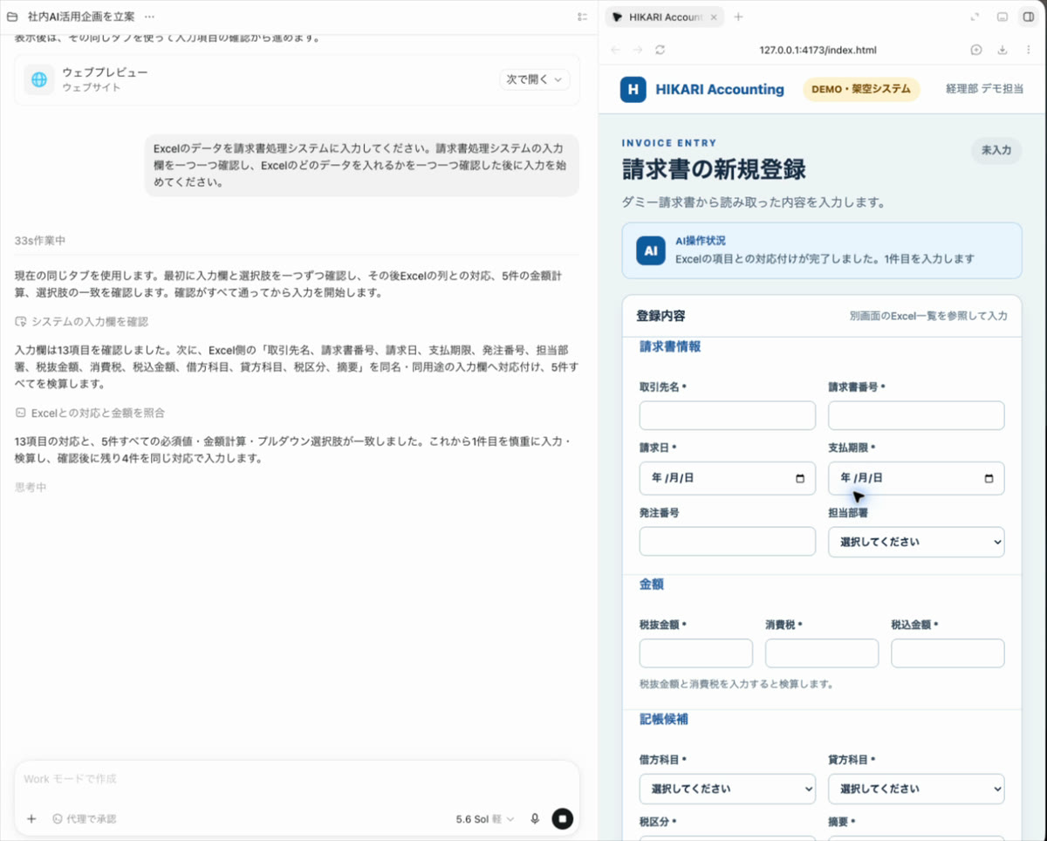Click the 未入力 status badge

pos(996,150)
